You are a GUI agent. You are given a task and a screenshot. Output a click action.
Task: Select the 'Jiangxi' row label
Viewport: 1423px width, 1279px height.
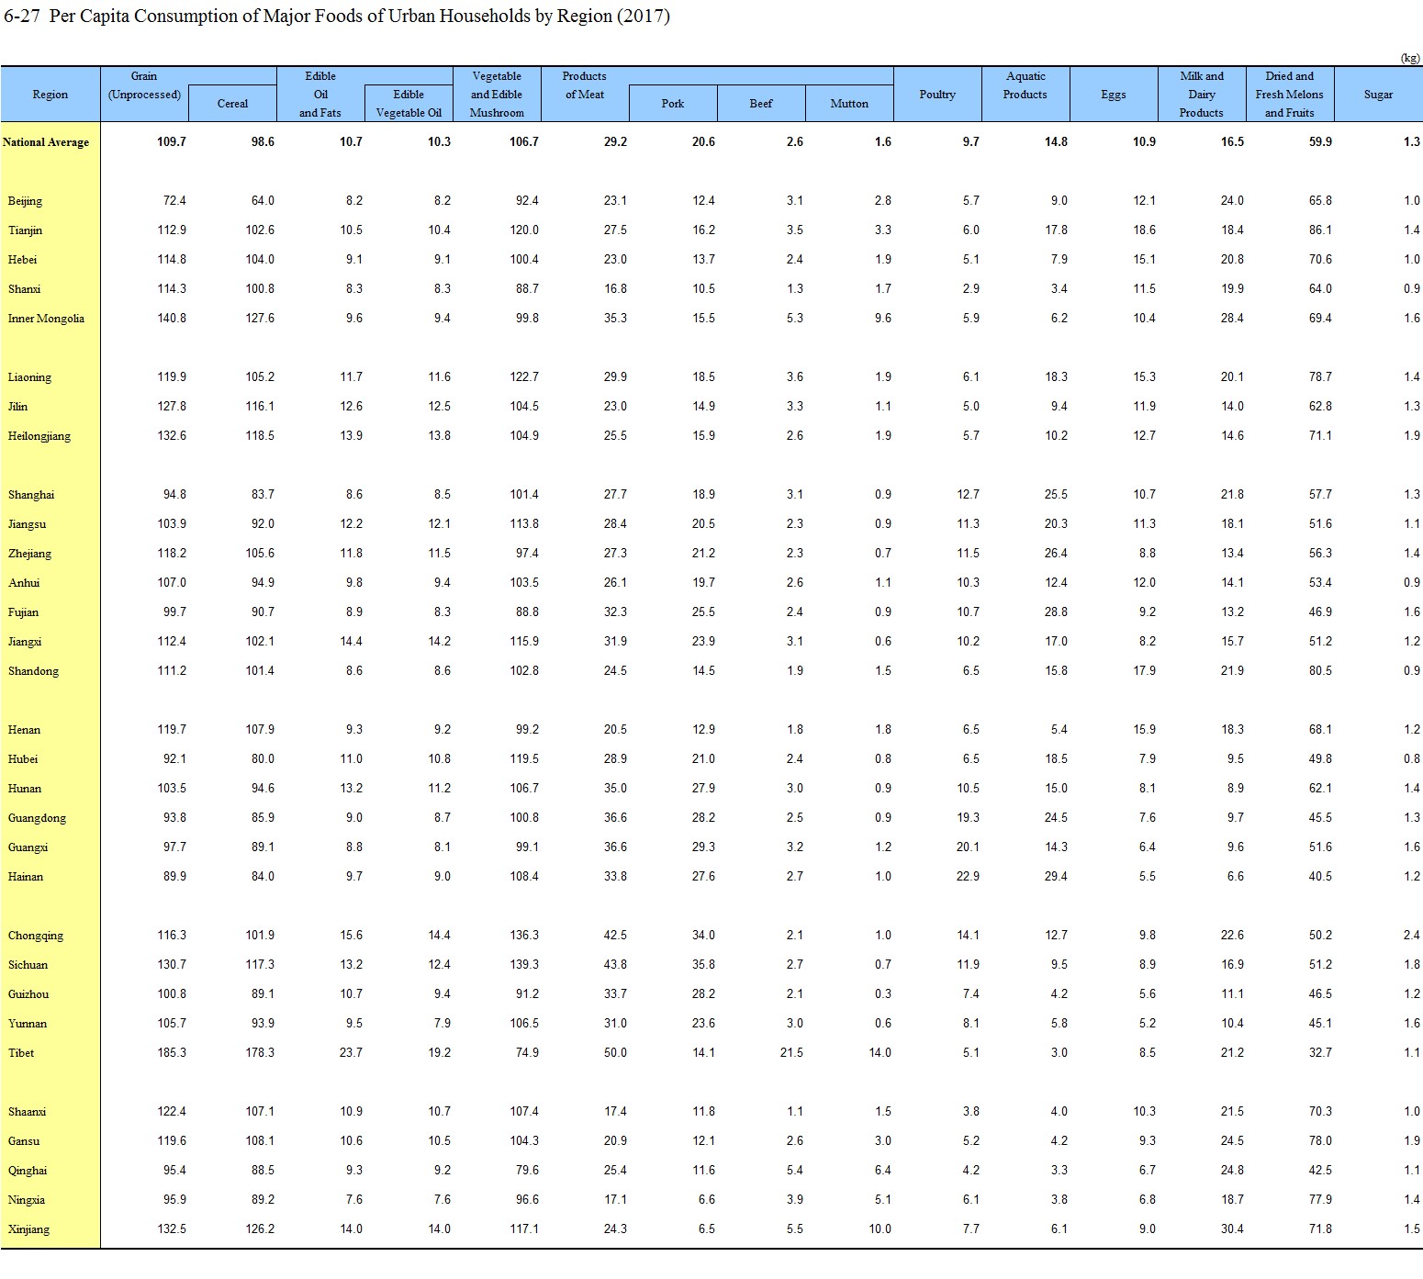point(25,642)
